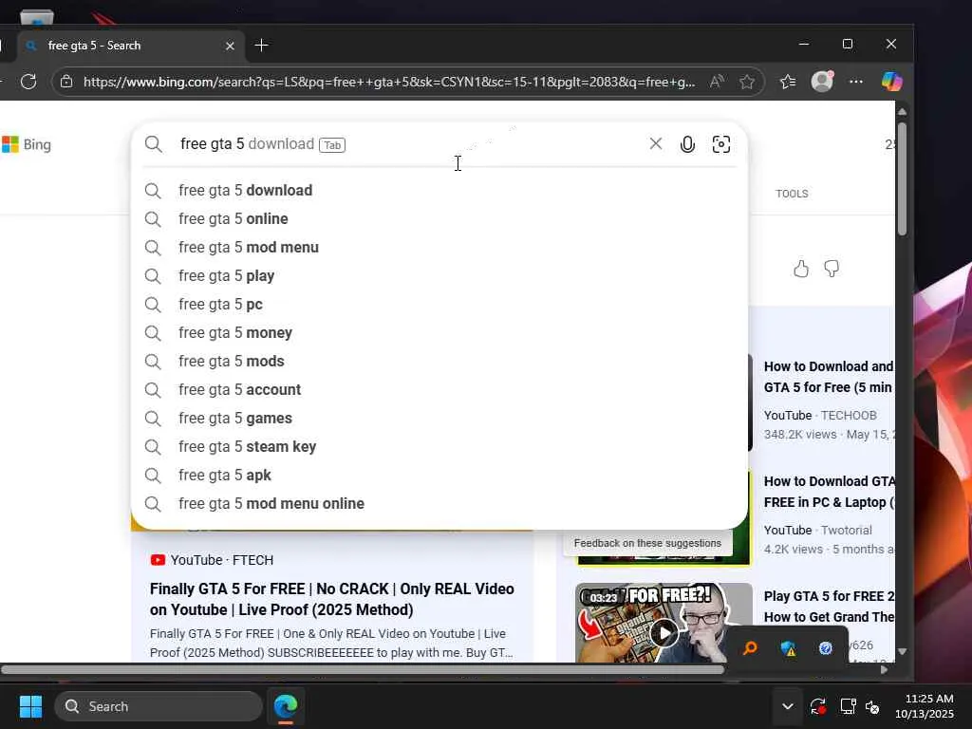Click the sync alert tray icon

pos(817,706)
